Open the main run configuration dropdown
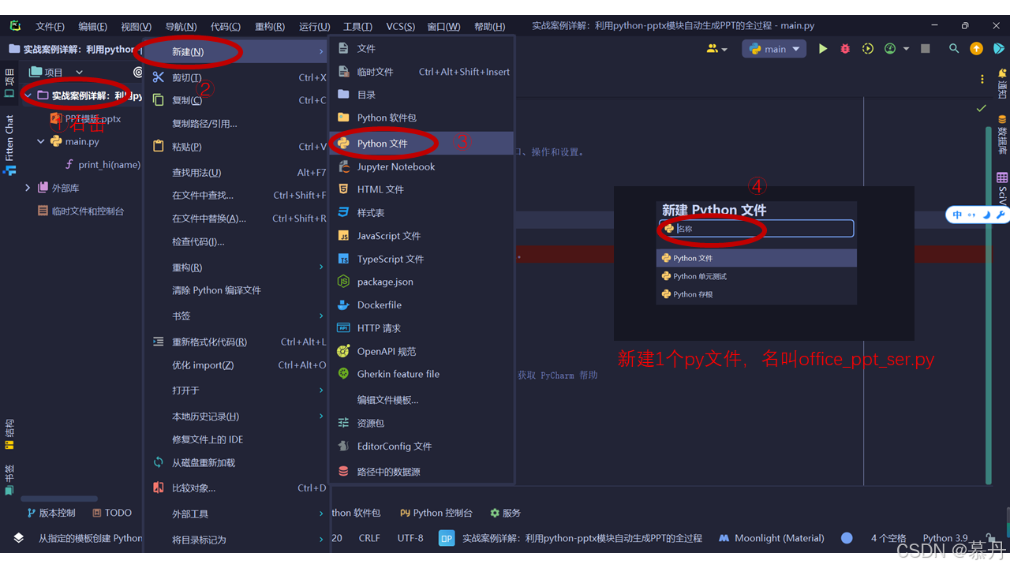Viewport: 1010px width, 568px height. click(773, 49)
